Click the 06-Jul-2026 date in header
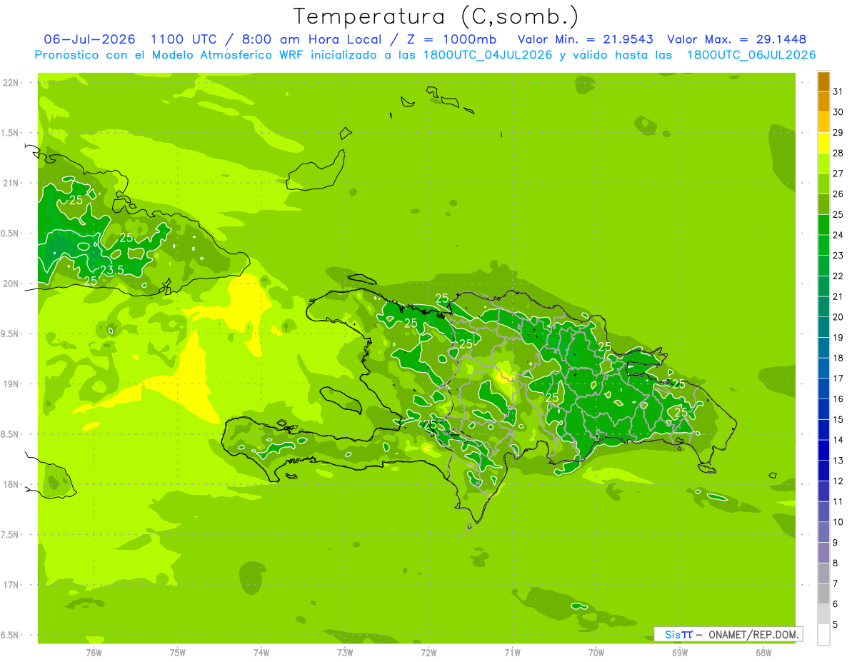857x662 pixels. (90, 39)
